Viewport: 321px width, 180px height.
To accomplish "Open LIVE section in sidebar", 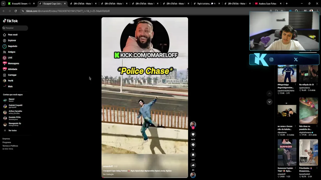I will (8, 58).
